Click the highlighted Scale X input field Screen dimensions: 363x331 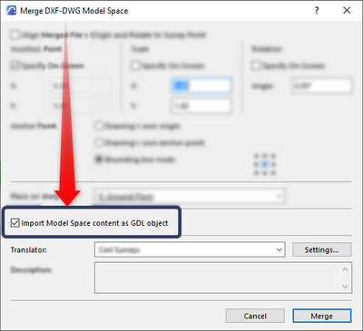(201, 86)
